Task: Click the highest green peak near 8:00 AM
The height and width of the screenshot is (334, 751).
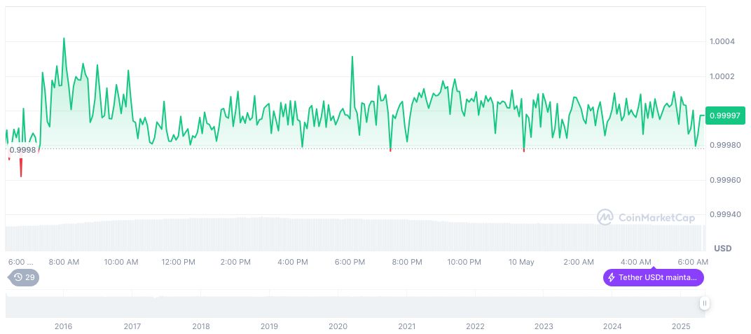Action: pos(64,39)
